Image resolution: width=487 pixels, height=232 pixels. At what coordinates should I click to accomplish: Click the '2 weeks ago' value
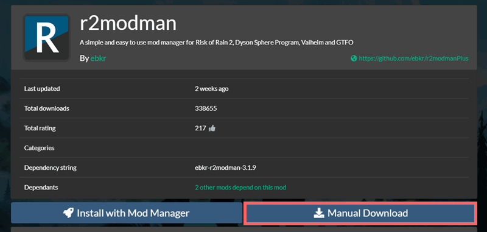tap(211, 89)
